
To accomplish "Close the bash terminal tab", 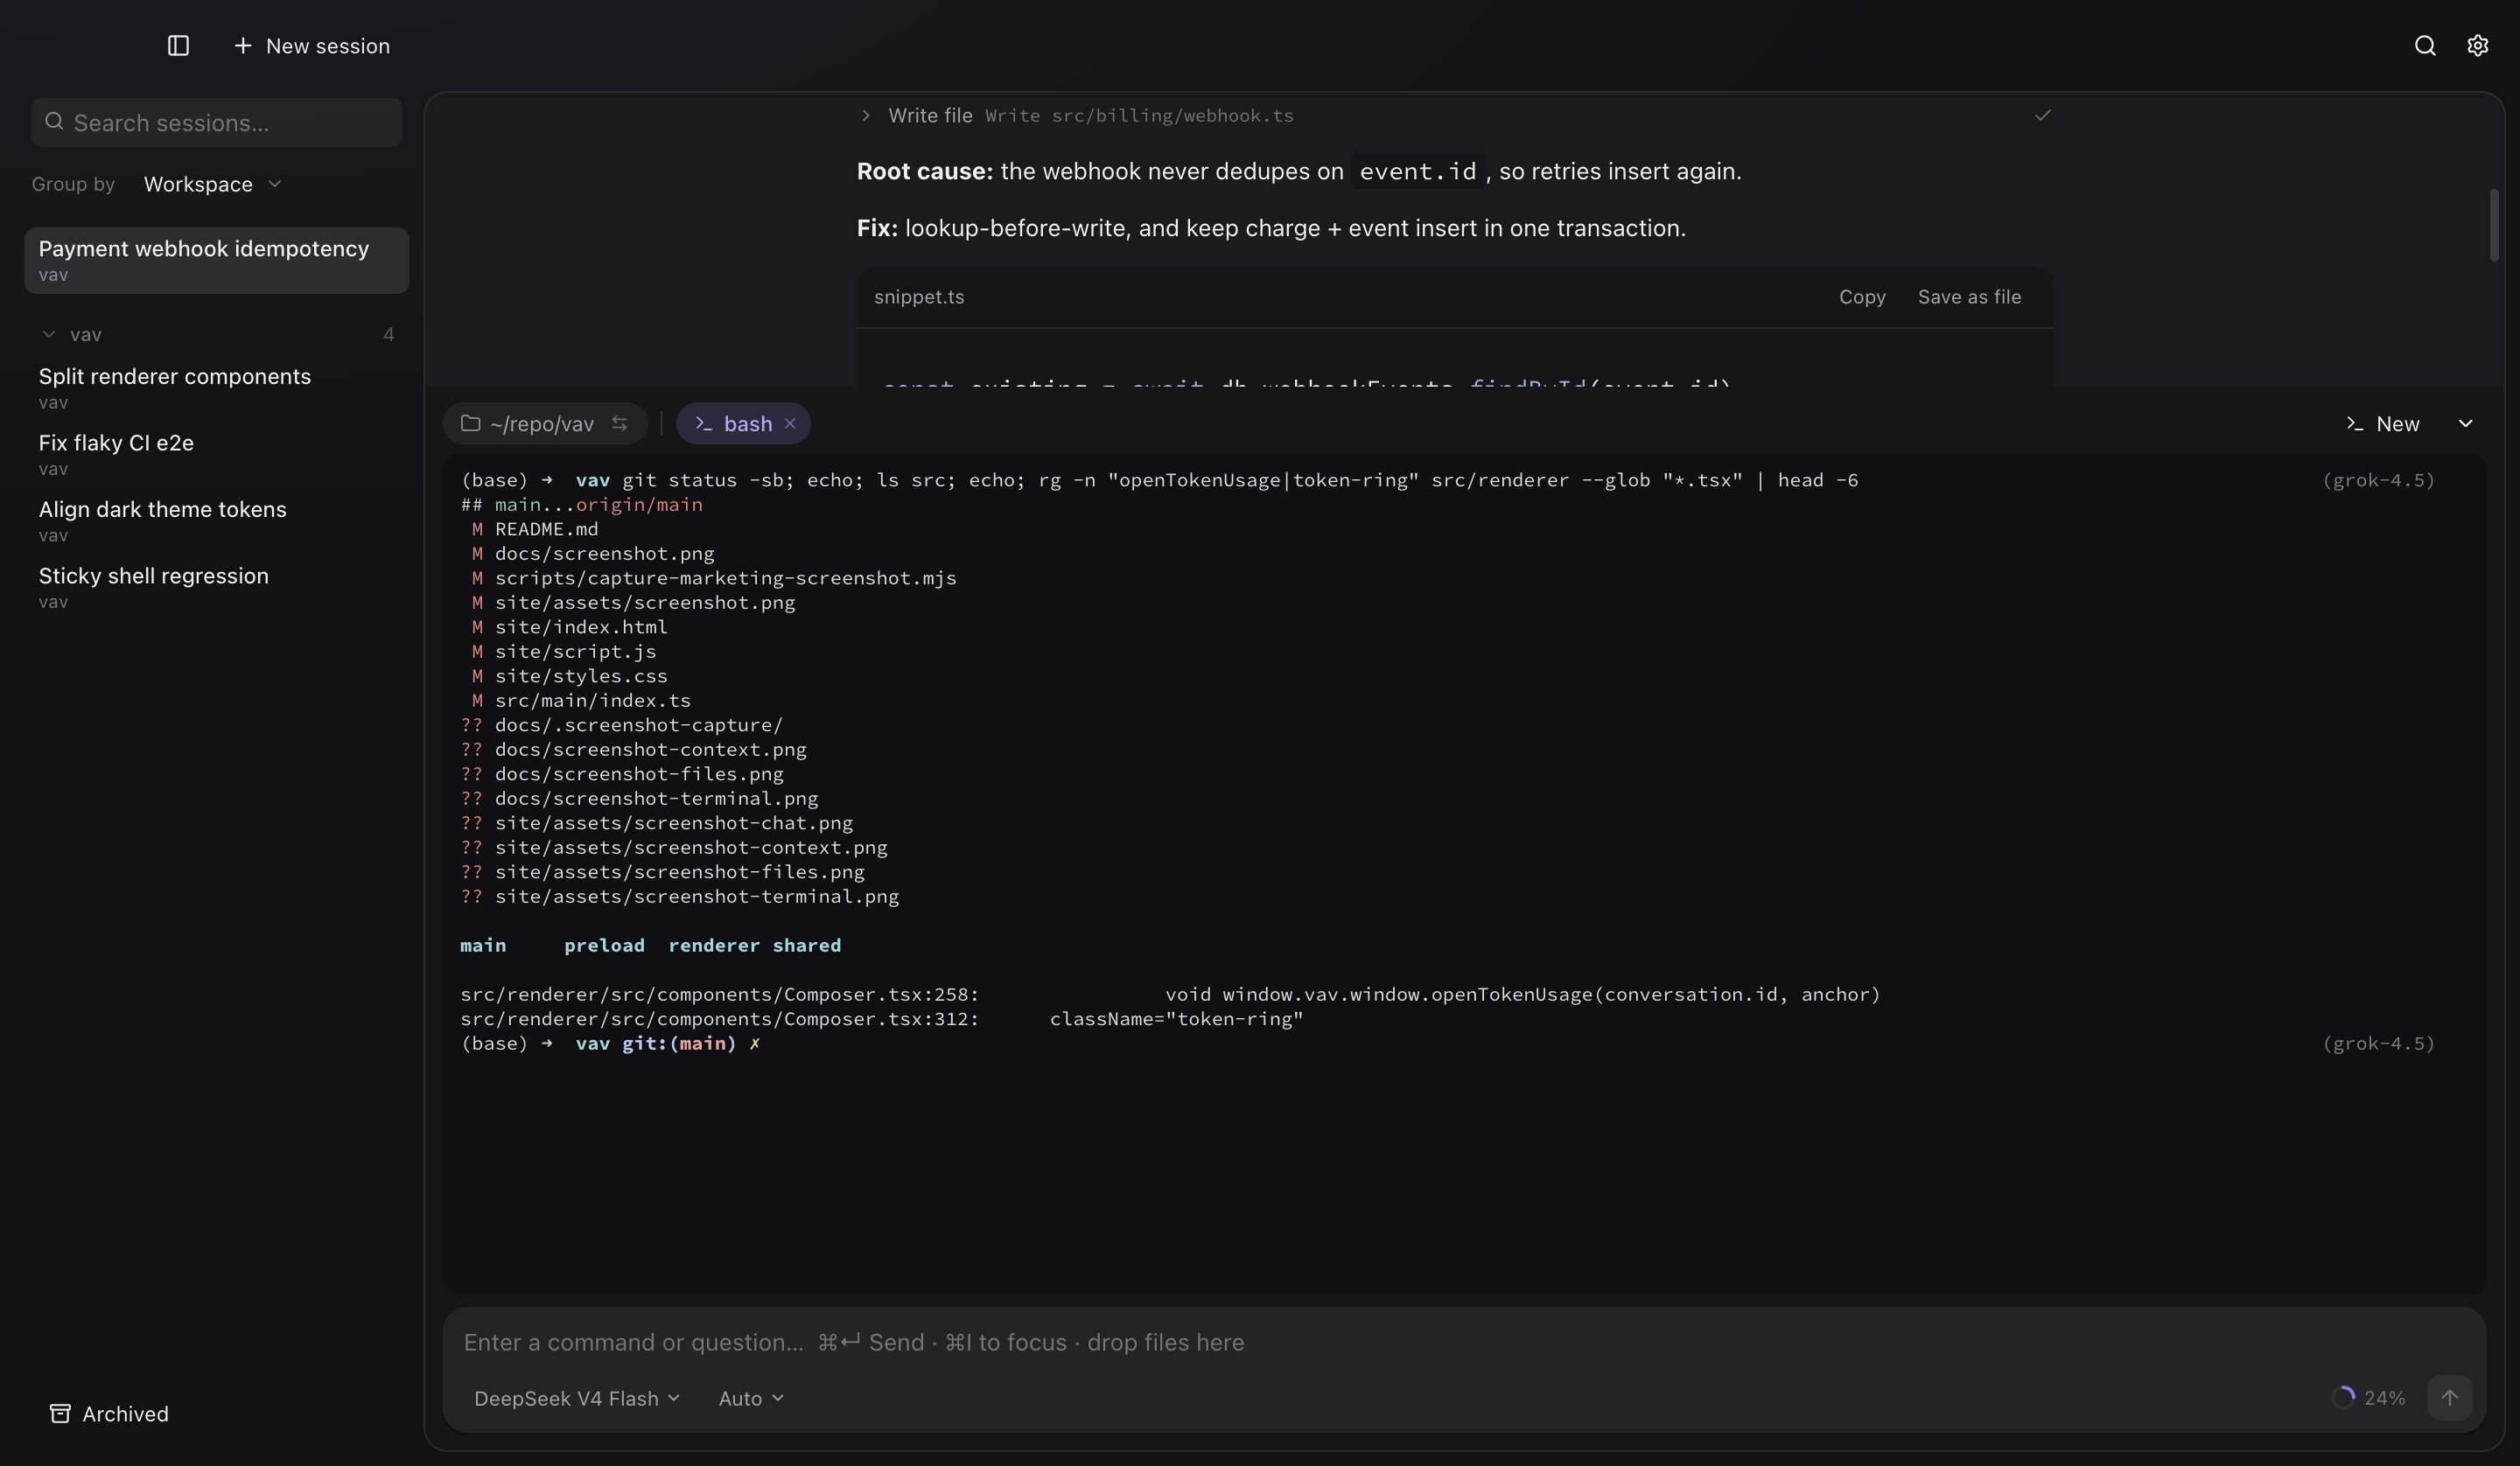I will pos(790,424).
